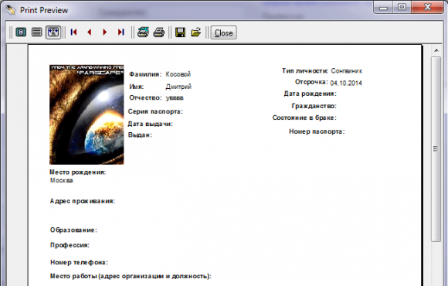Maximize the Print Preview window

pos(402,8)
